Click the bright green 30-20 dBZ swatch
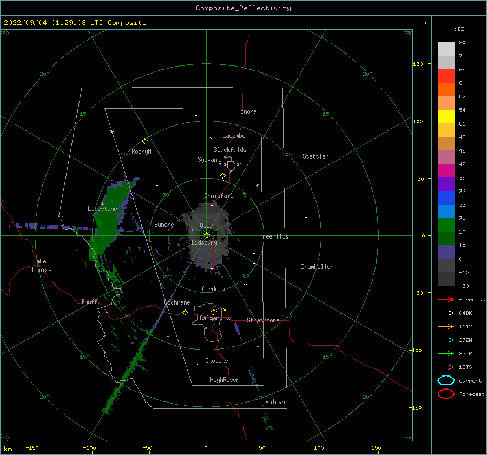Viewport: 487px width, 455px height. click(x=446, y=225)
